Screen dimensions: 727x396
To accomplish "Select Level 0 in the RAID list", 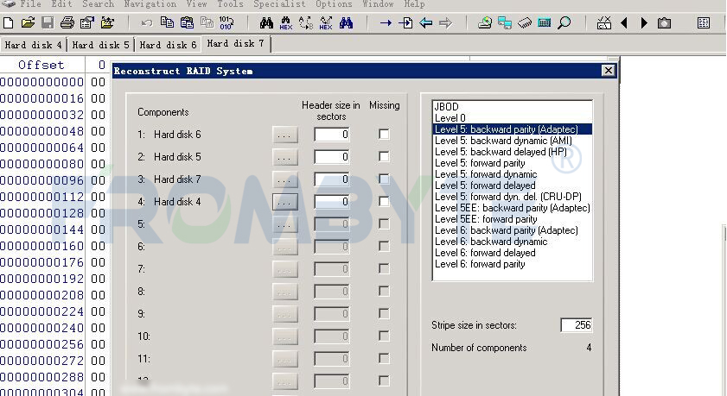I will [513, 118].
